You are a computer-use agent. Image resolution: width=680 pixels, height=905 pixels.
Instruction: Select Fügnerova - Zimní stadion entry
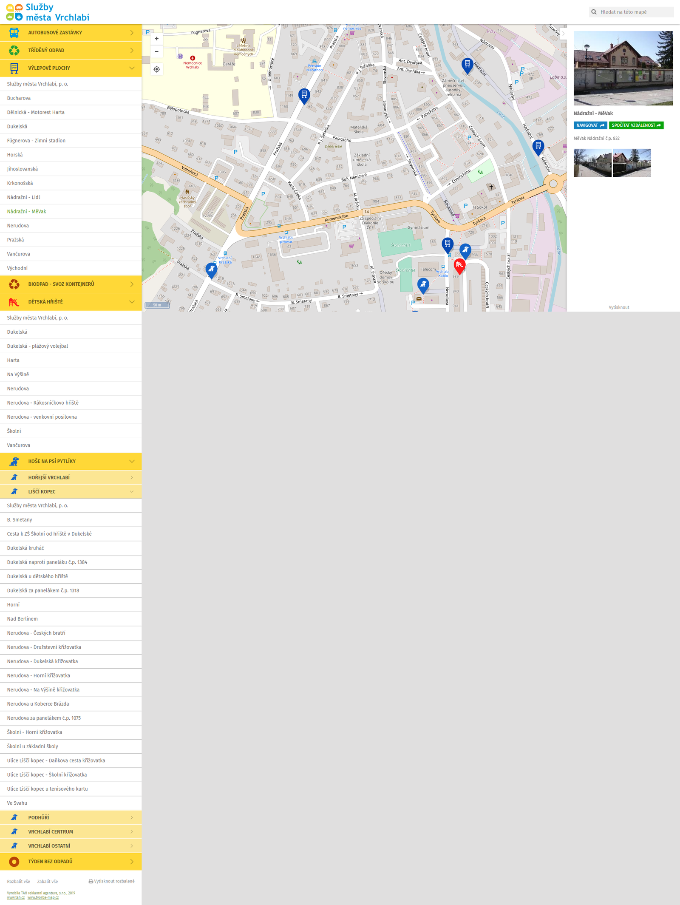(x=71, y=141)
